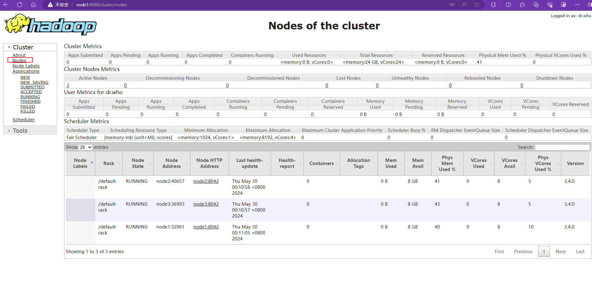The width and height of the screenshot is (592, 291).
Task: Show RUNNING applications in sidebar
Action: pos(30,97)
